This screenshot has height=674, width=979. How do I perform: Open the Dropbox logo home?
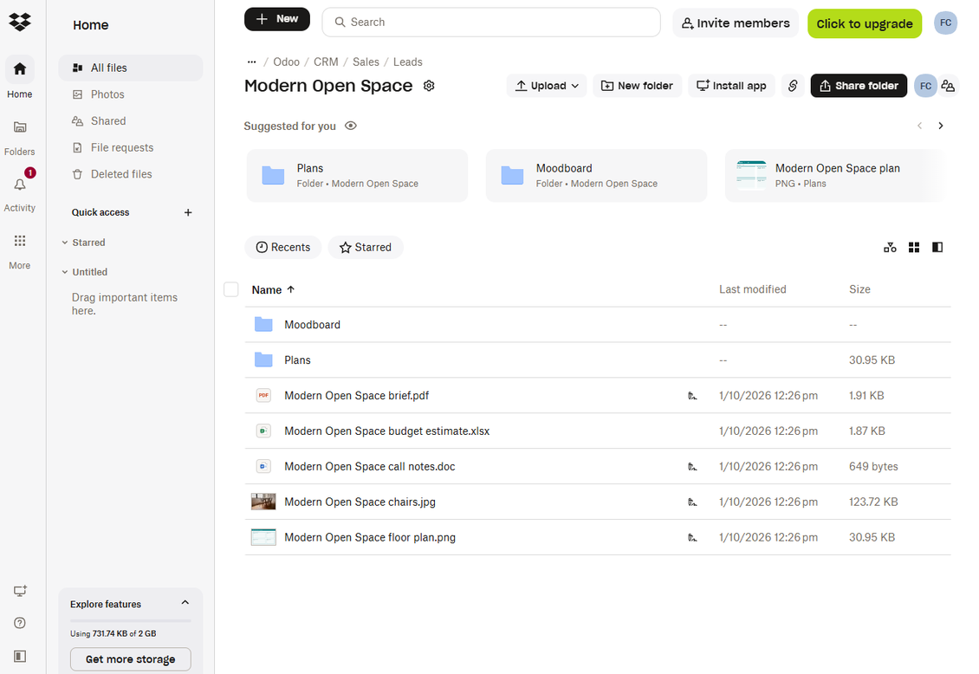pos(20,22)
